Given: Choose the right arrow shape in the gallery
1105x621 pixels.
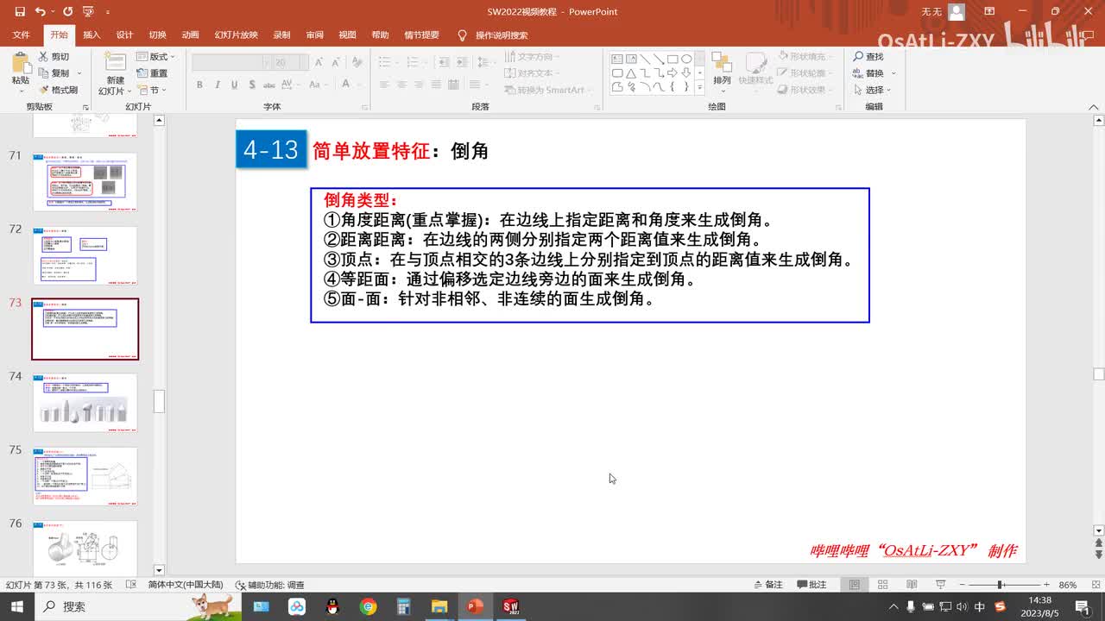Looking at the screenshot, I should pyautogui.click(x=672, y=73).
